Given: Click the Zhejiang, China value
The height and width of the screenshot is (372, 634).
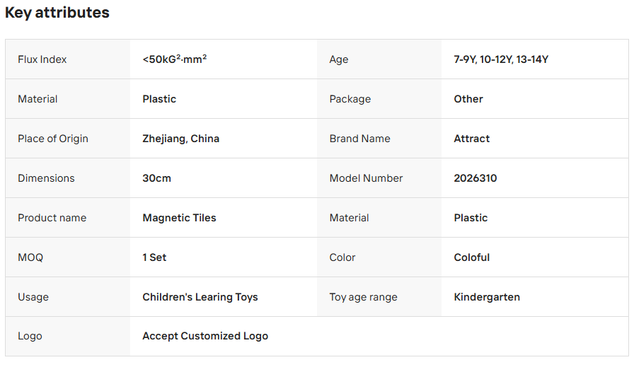Looking at the screenshot, I should pos(180,139).
